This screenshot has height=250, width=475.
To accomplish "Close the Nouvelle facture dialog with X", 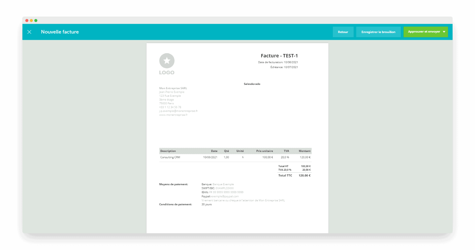I will pyautogui.click(x=29, y=32).
